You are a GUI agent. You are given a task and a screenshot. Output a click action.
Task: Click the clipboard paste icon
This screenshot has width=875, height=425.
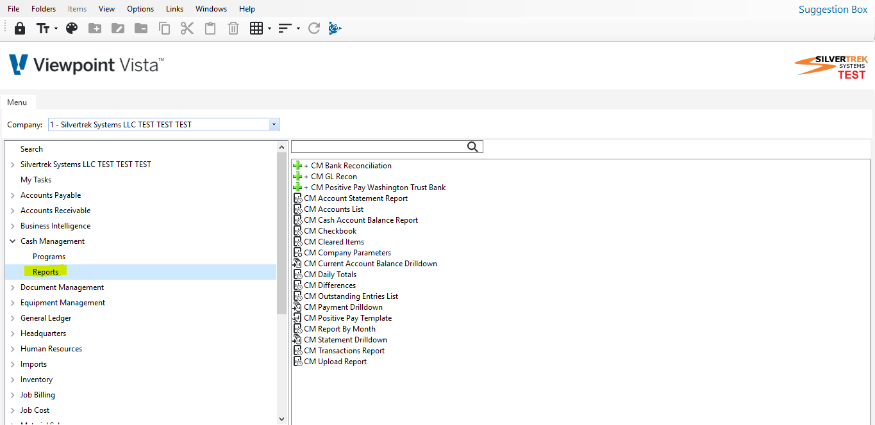click(x=210, y=28)
